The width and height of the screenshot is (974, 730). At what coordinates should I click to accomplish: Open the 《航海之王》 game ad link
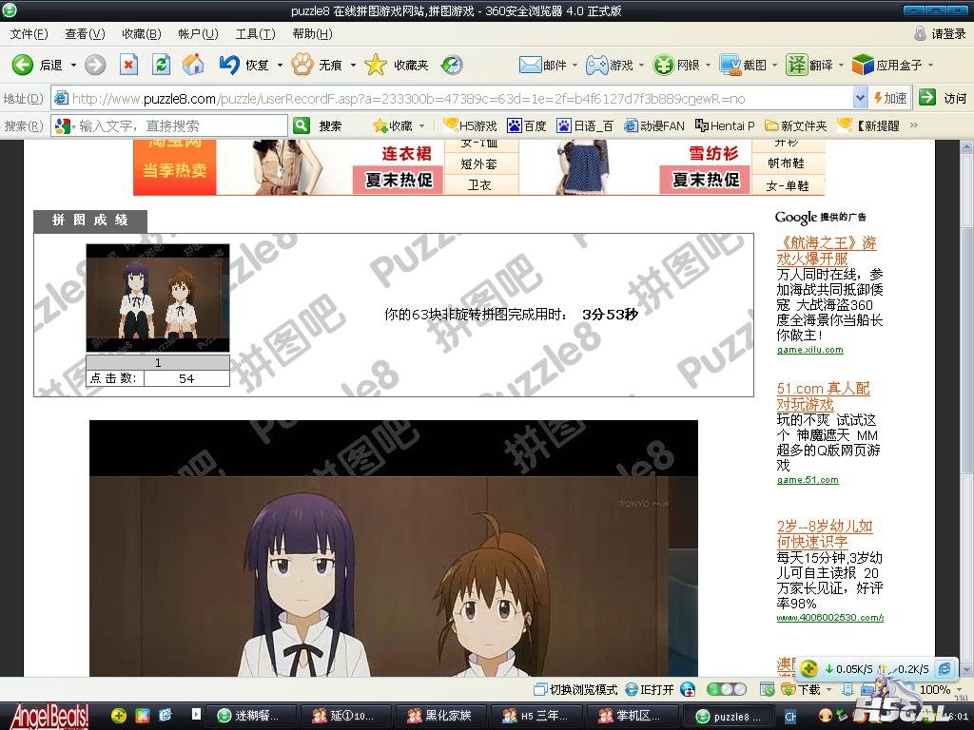click(827, 250)
